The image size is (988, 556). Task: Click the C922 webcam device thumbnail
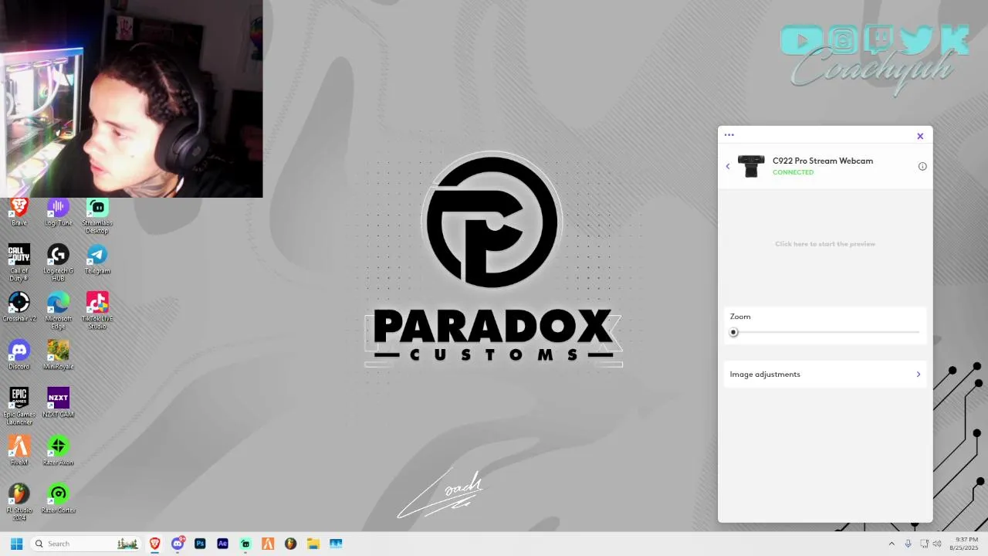click(751, 166)
